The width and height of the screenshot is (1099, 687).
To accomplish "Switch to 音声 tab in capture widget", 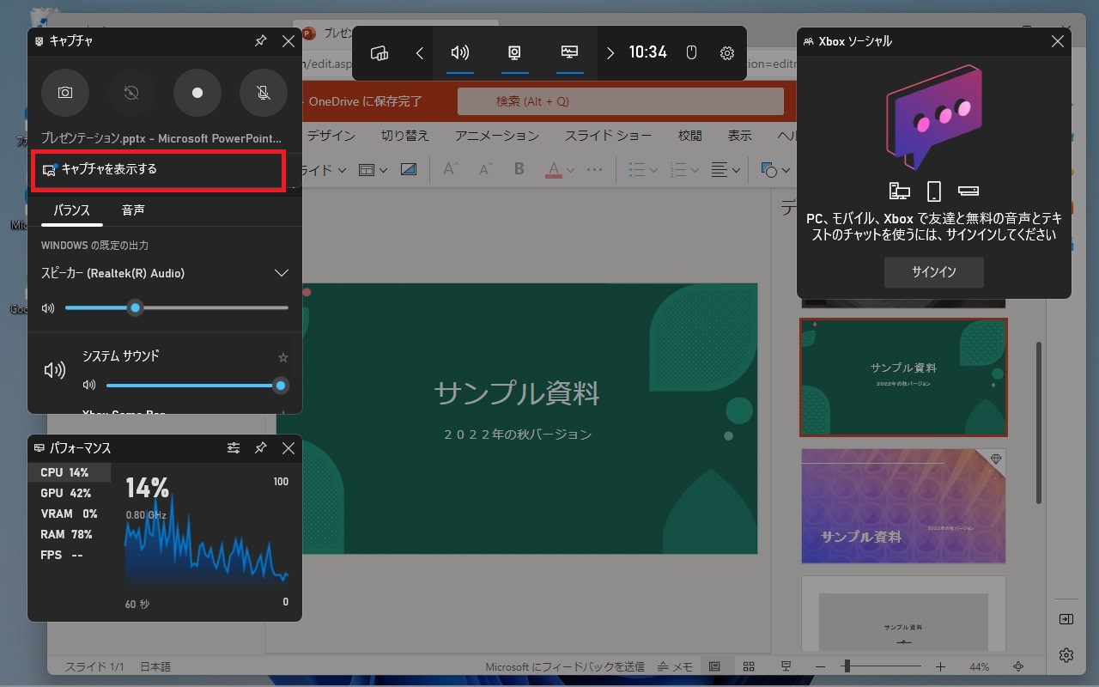I will click(133, 210).
